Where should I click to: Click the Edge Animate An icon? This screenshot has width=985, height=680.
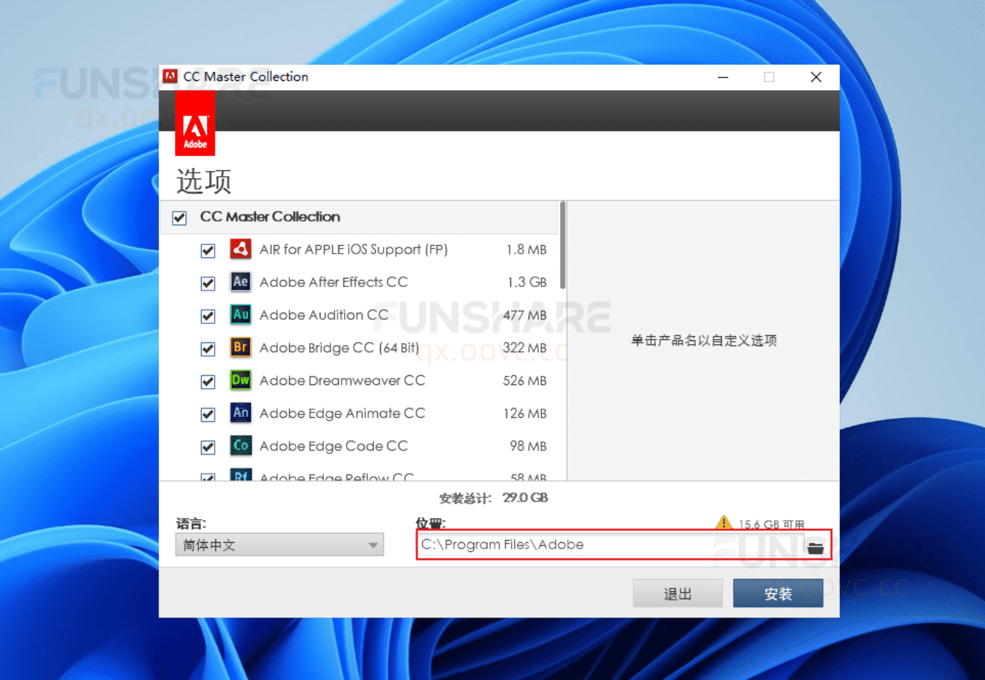click(240, 413)
